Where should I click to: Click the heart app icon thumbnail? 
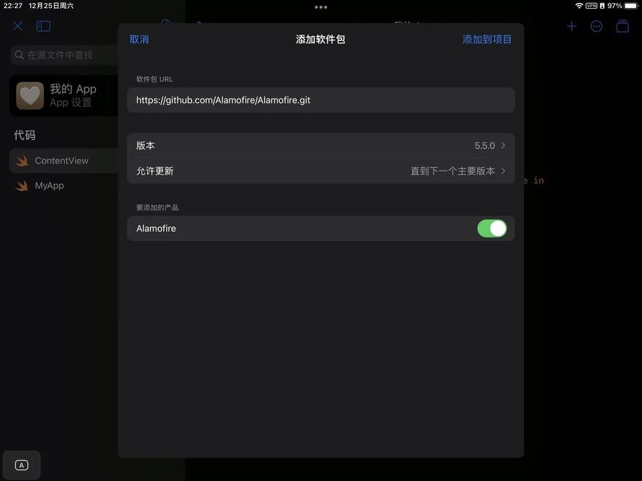tap(30, 96)
